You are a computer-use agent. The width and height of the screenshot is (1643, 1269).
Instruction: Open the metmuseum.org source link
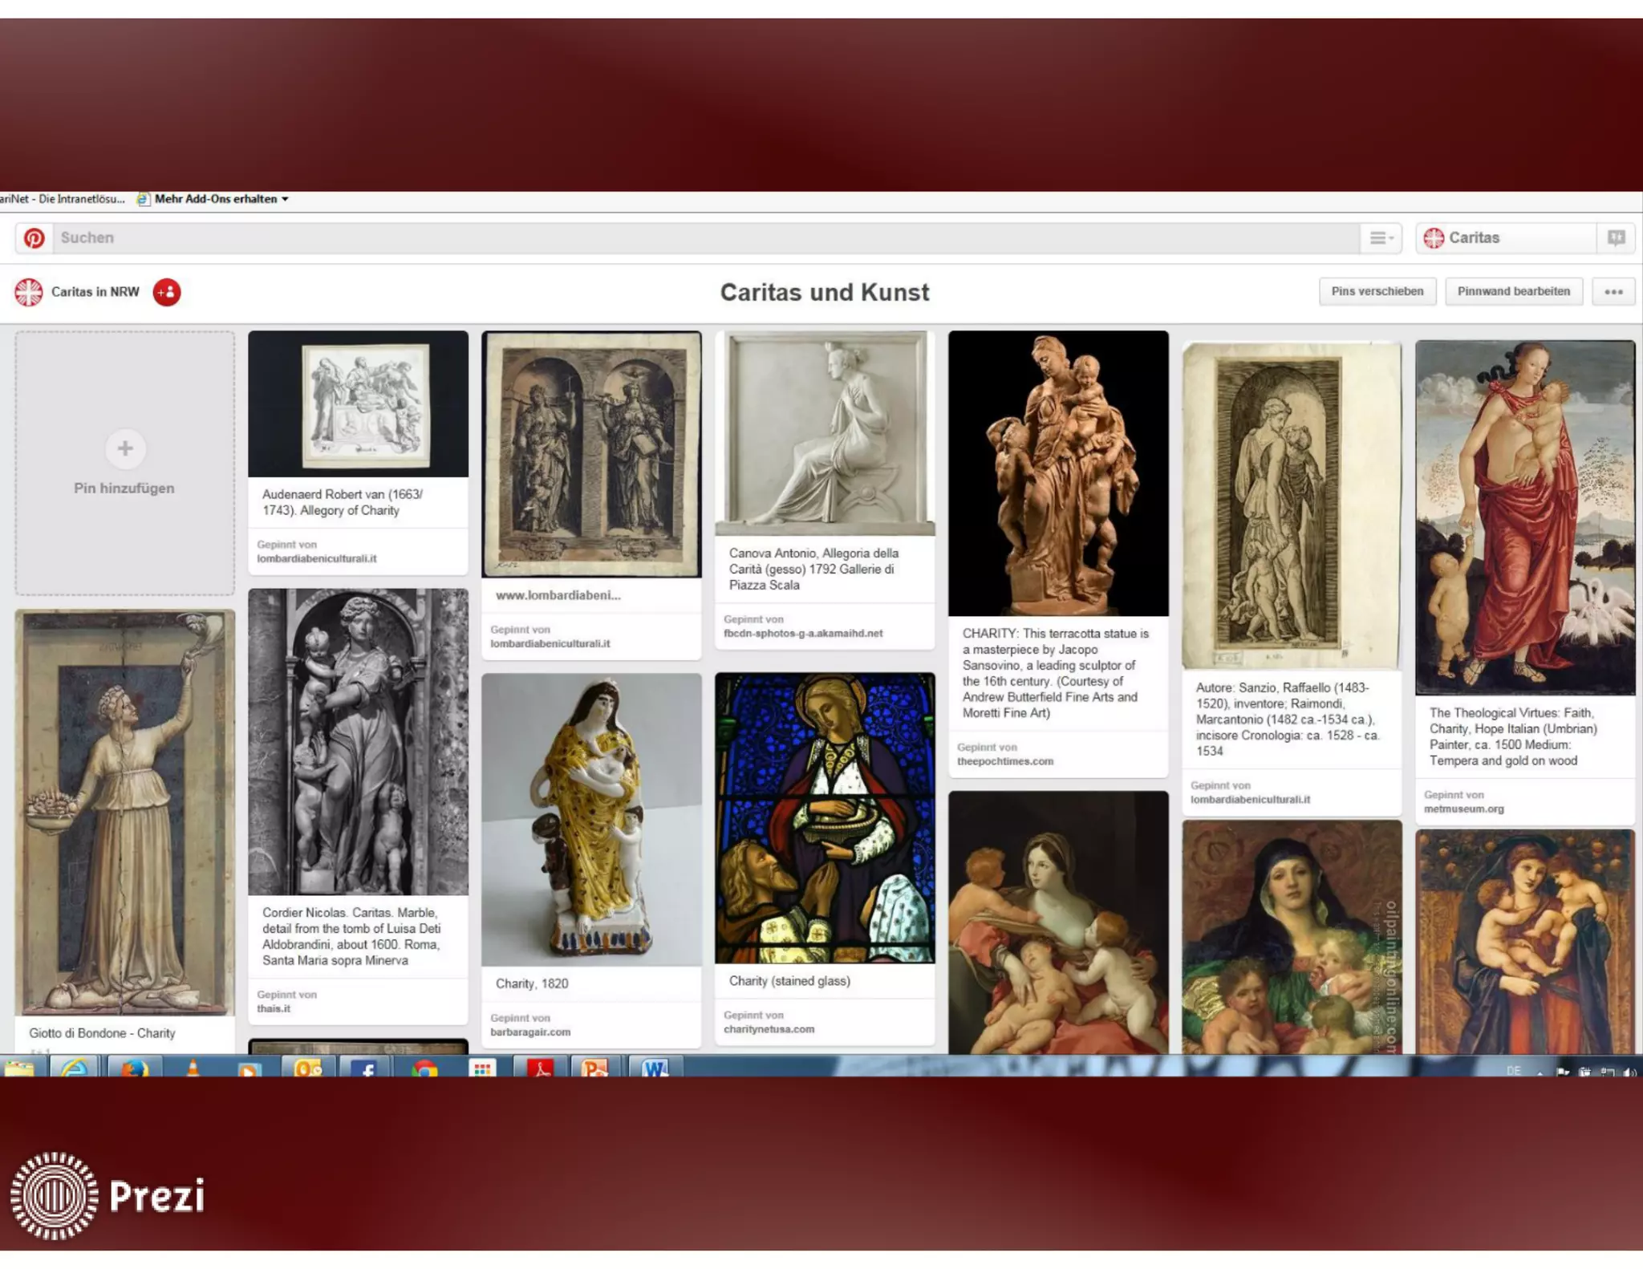(x=1463, y=809)
